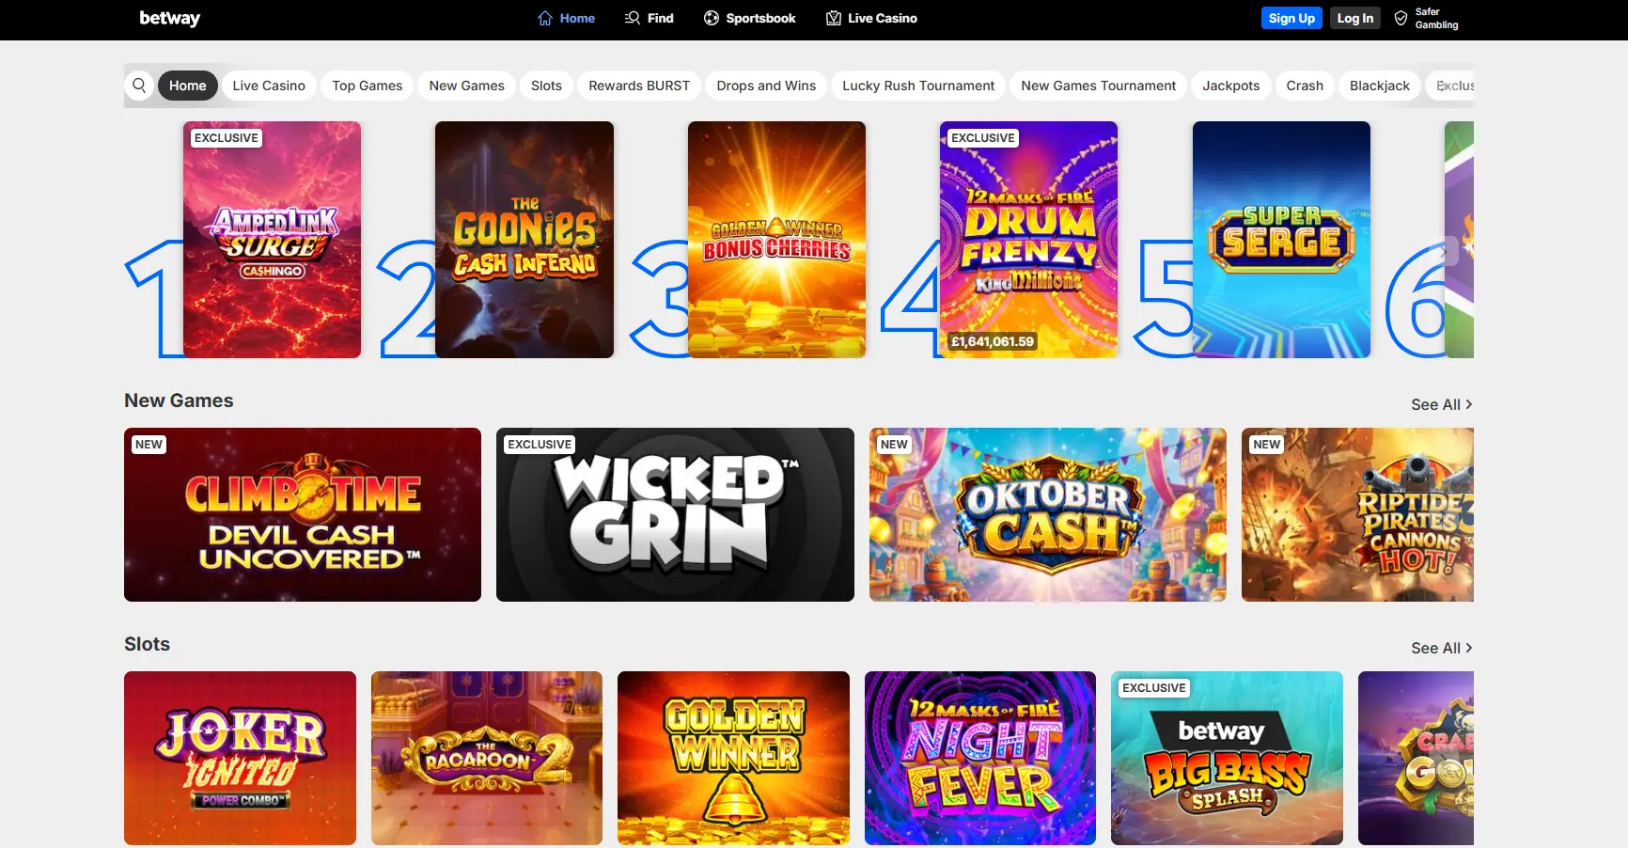Launch the Golden Winner slot
Viewport: 1628px width, 848px height.
[733, 758]
